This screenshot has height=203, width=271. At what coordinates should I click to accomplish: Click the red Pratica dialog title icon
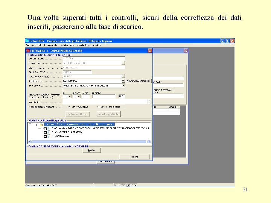28,51
